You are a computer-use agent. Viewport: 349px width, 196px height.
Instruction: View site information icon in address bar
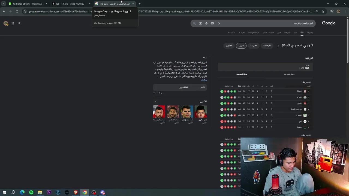25,11
